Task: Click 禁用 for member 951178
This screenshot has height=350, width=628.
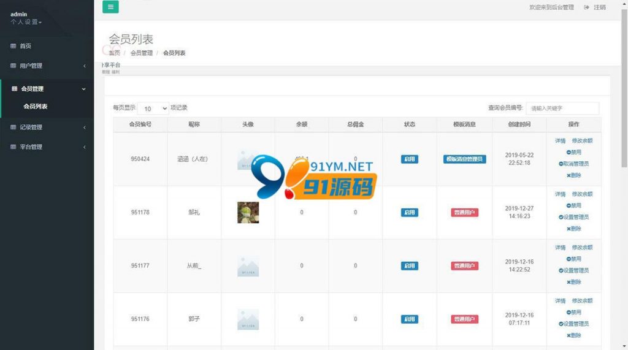Action: click(573, 205)
